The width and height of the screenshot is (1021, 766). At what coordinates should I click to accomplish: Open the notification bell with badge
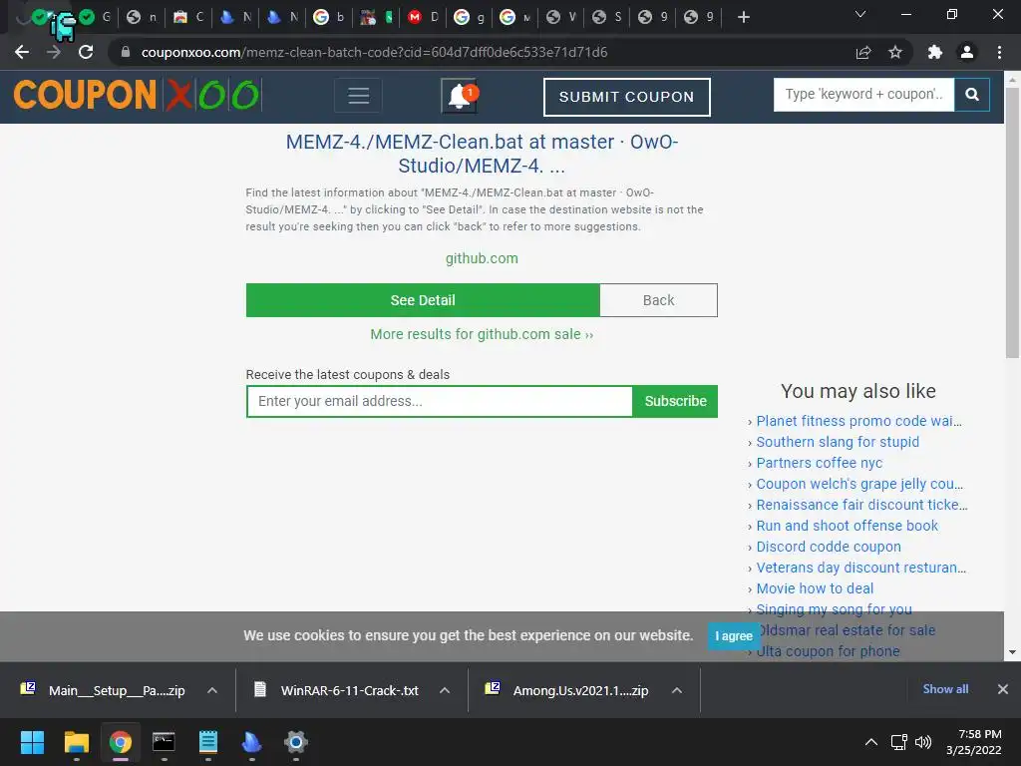(459, 96)
